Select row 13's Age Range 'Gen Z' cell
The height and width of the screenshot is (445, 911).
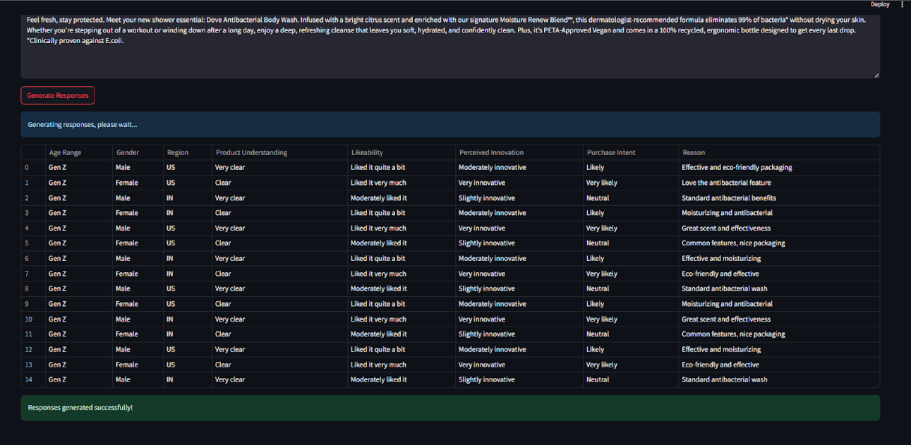[78, 365]
